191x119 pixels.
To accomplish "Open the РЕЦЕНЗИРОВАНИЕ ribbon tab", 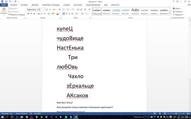I will click(x=93, y=5).
